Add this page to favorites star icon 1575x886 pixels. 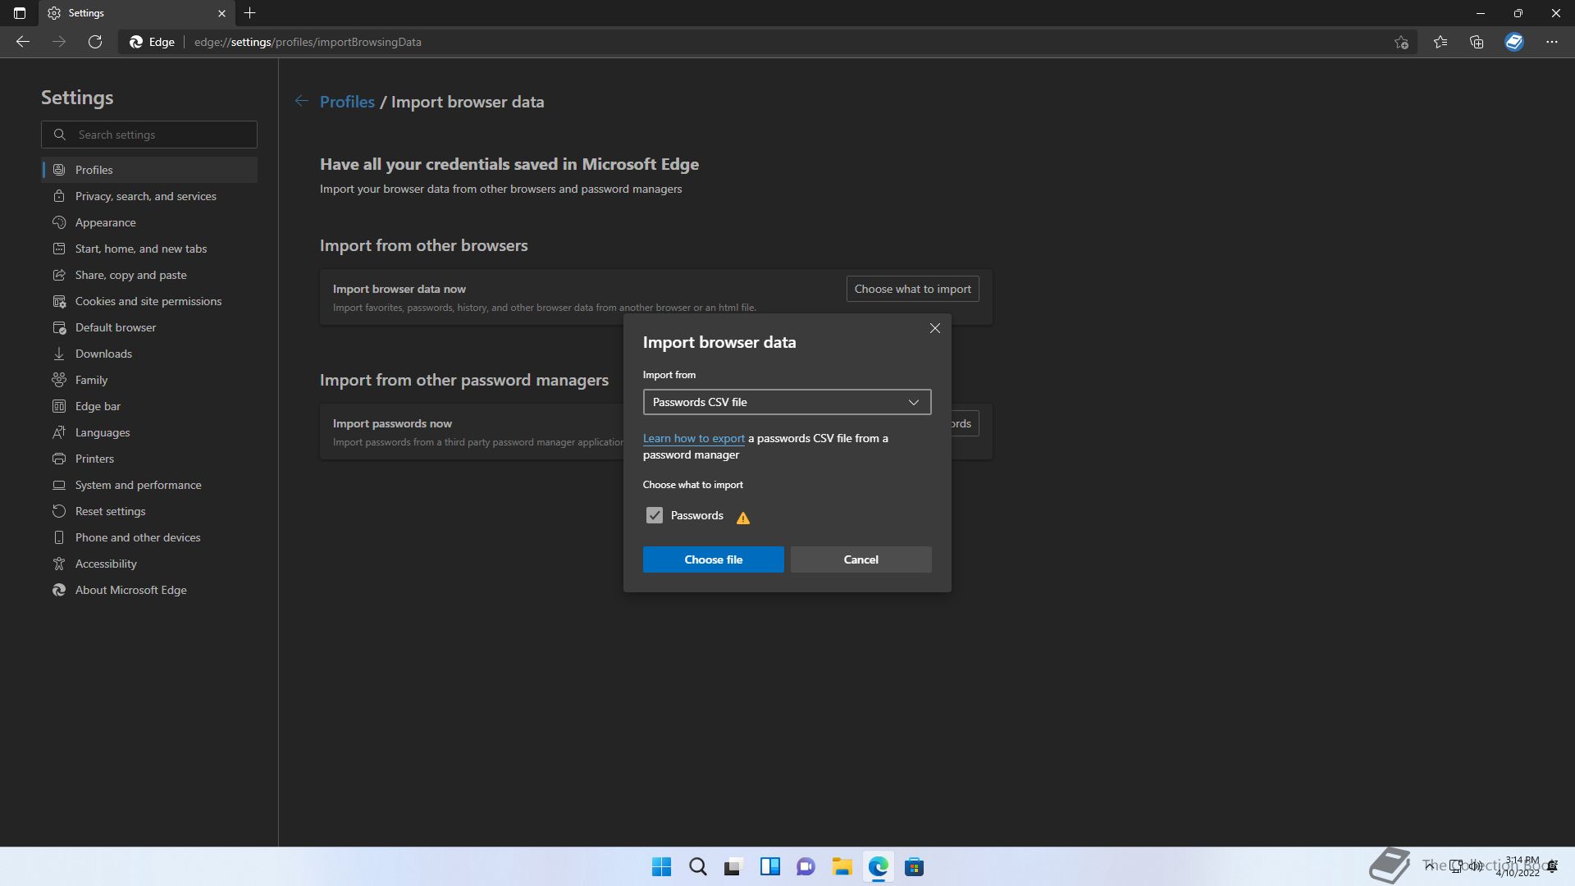click(1401, 42)
